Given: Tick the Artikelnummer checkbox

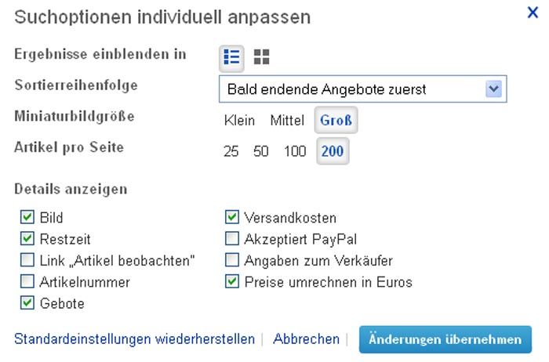Looking at the screenshot, I should pos(27,281).
